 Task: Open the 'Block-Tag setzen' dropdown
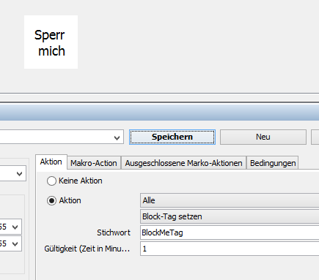click(230, 216)
